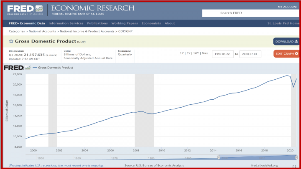The height and width of the screenshot is (169, 301).
Task: Click the 21,157.635 observation value
Action: [x=34, y=55]
